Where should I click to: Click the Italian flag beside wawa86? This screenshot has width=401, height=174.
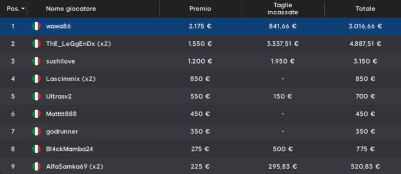tap(36, 26)
